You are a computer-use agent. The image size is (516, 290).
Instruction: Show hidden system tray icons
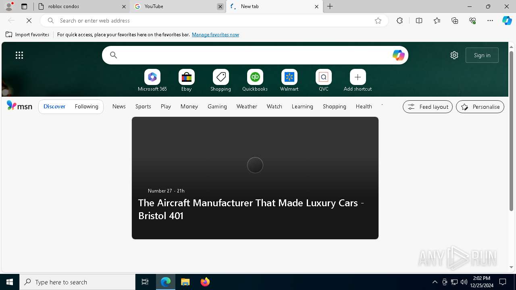point(435,282)
